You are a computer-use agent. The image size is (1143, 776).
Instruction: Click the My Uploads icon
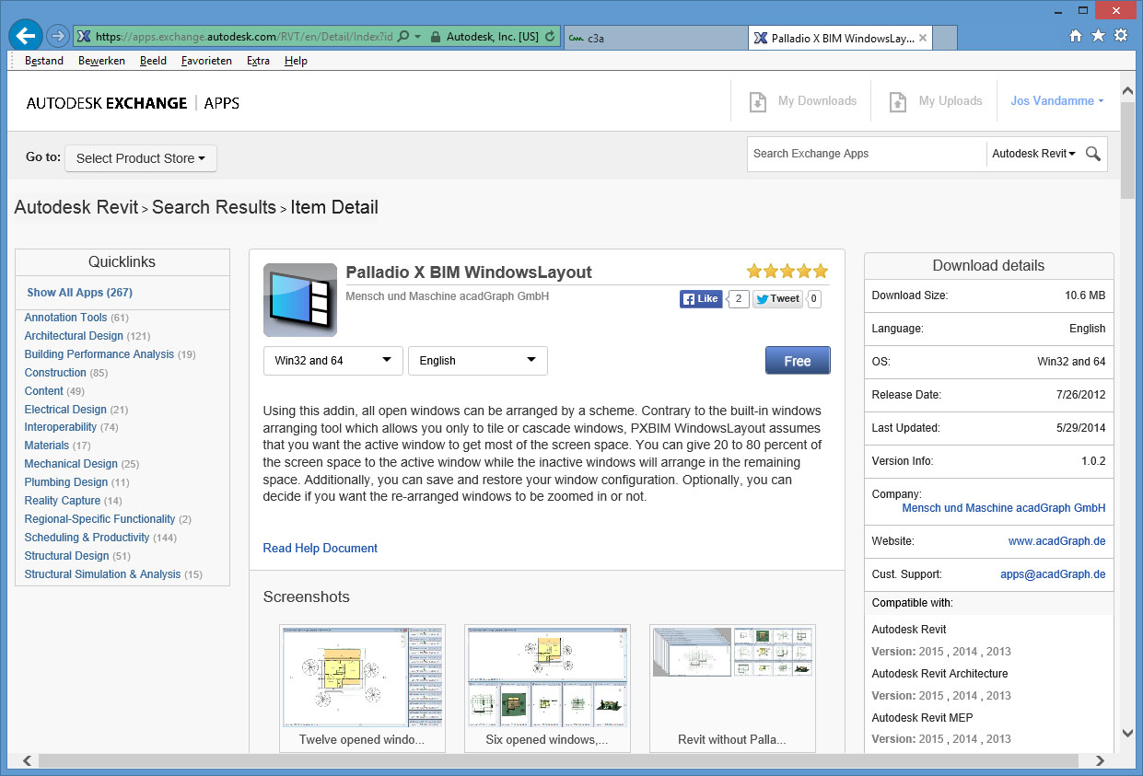tap(898, 101)
